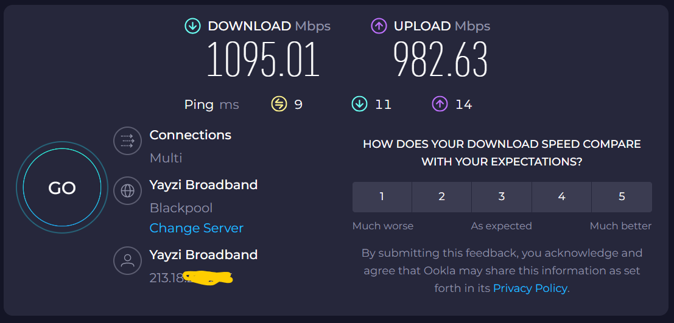Rate download speed as 1
The image size is (674, 323).
coord(382,197)
